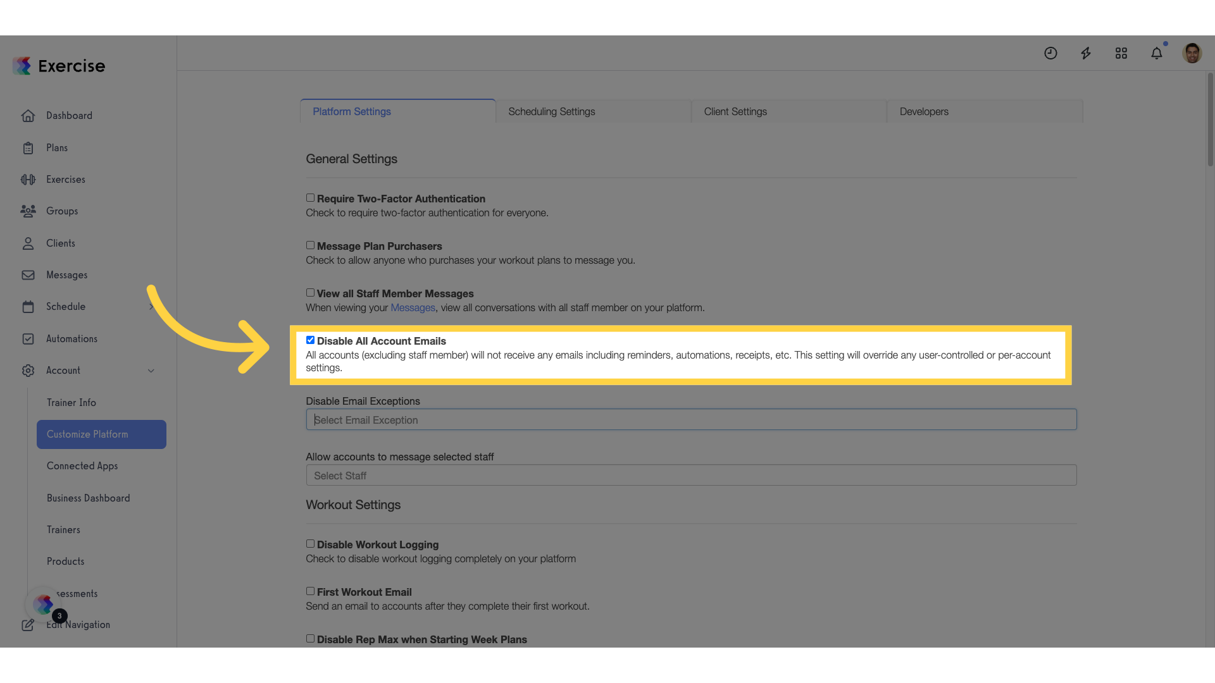Switch to the Scheduling Settings tab
Viewport: 1215px width, 683px height.
594,111
